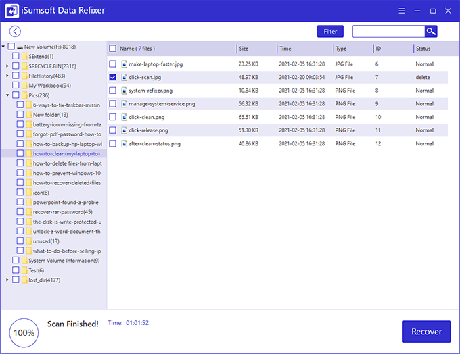Click the Filter button
This screenshot has width=460, height=354.
330,31
